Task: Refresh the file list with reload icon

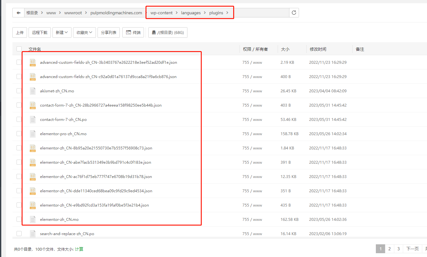Action: click(294, 13)
